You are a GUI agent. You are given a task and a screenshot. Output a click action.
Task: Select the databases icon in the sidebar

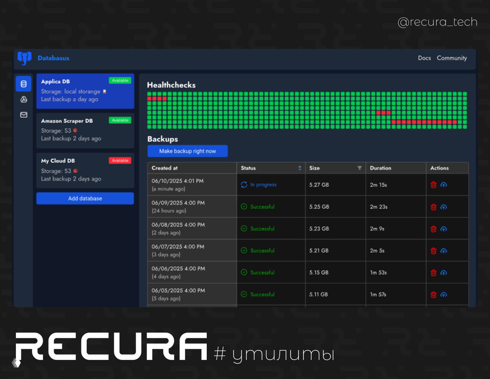[24, 84]
